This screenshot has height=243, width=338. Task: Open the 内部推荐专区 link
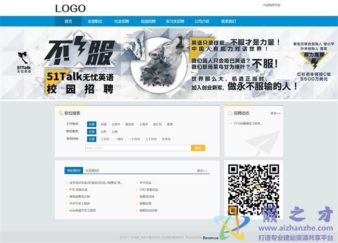[x=271, y=5]
